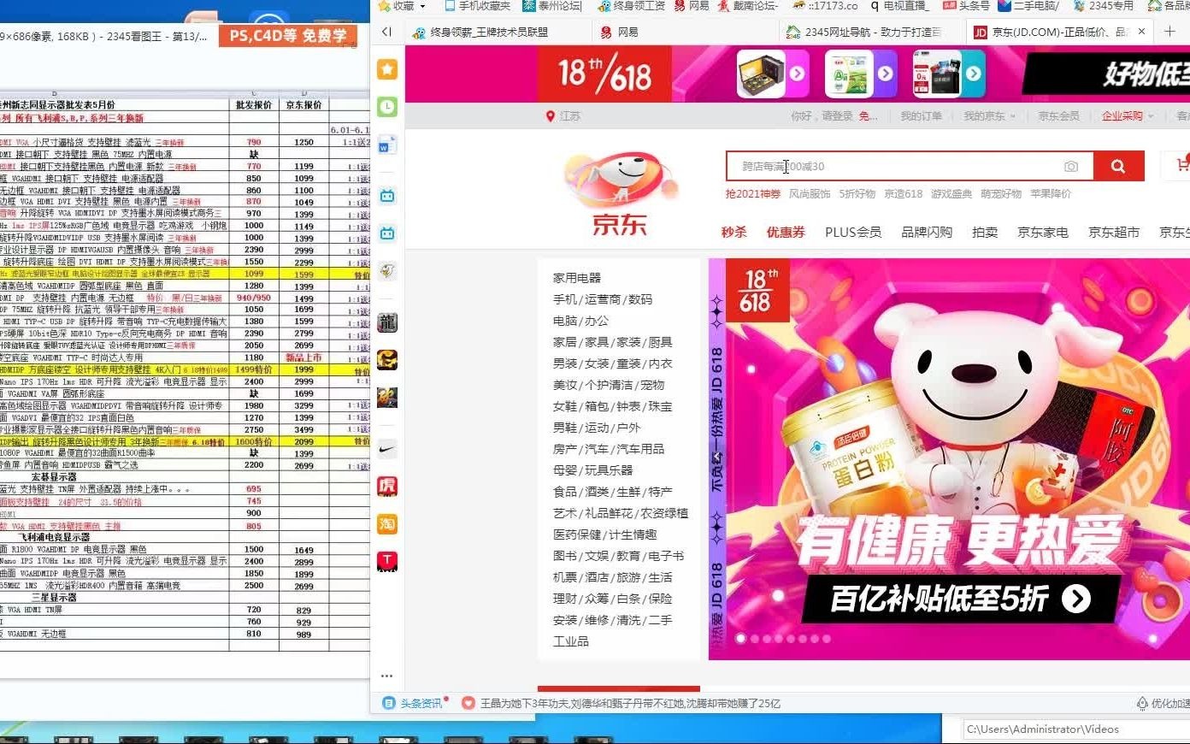Click inside the JD search input field

point(898,166)
